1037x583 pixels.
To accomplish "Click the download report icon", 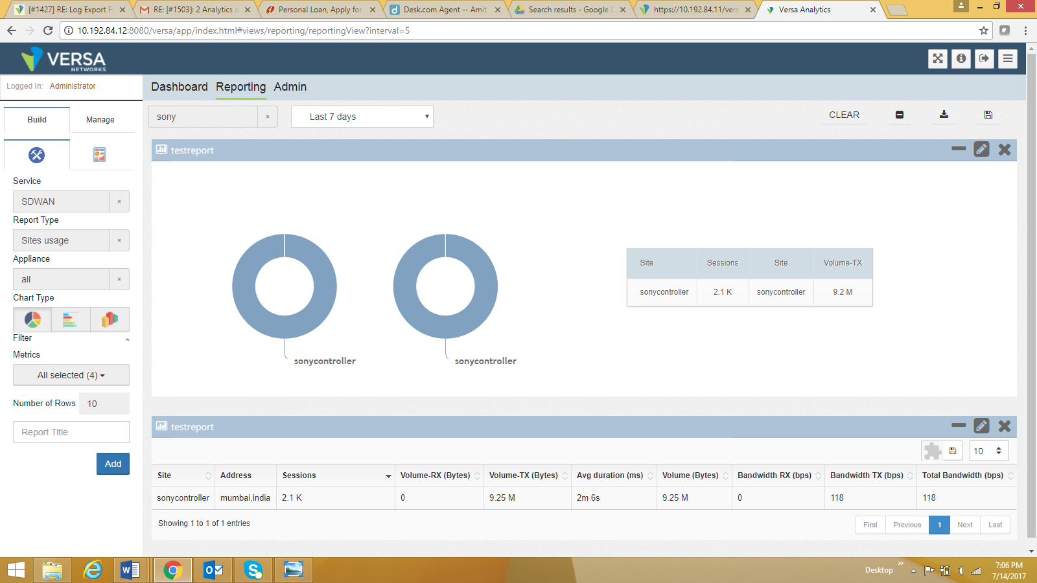I will coord(944,115).
